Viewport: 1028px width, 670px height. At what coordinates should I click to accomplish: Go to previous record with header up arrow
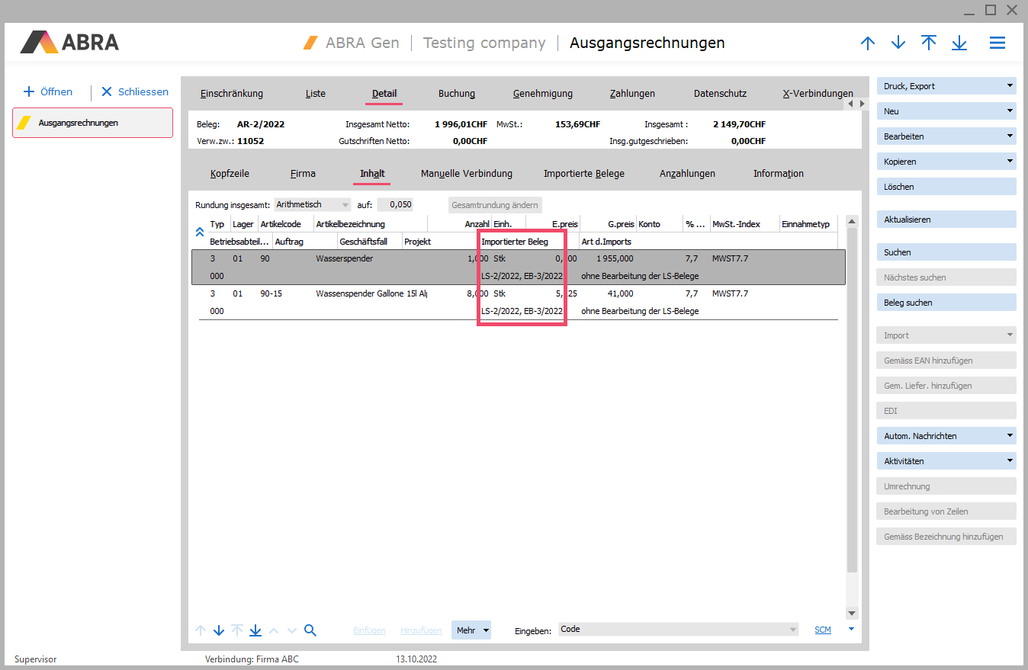click(868, 43)
